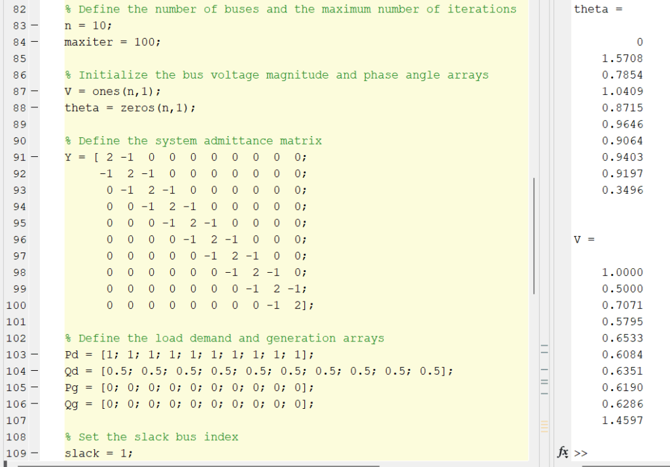The width and height of the screenshot is (670, 467).
Task: Click theta value 0.9403
Action: click(622, 157)
